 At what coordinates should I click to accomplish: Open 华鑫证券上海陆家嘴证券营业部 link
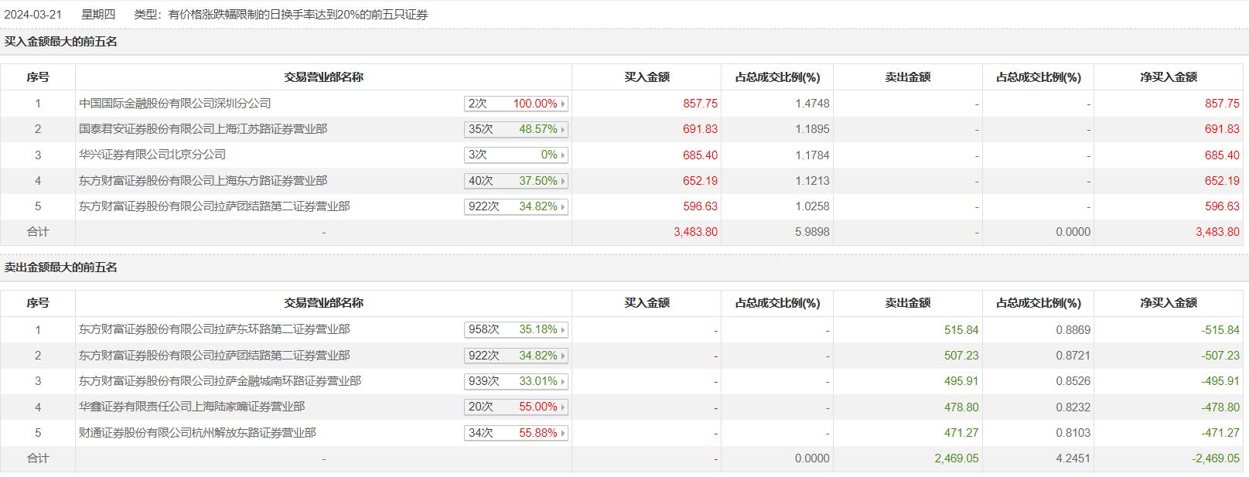pyautogui.click(x=192, y=407)
